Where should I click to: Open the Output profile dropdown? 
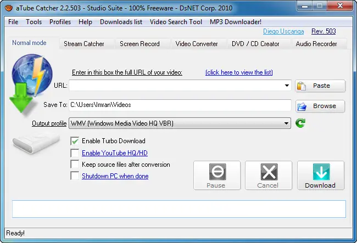pyautogui.click(x=180, y=123)
